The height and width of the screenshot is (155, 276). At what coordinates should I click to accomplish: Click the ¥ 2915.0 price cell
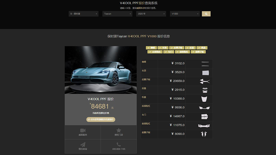[172, 90]
